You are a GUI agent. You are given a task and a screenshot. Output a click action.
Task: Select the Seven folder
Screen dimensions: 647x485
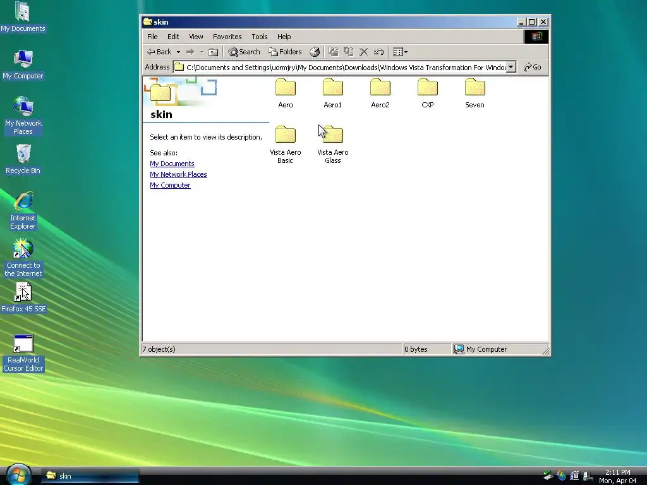(x=475, y=93)
